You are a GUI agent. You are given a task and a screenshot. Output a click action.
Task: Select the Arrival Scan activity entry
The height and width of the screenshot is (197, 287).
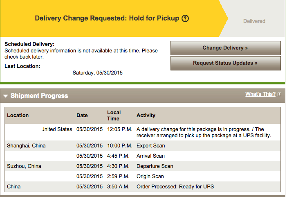pos(151,156)
